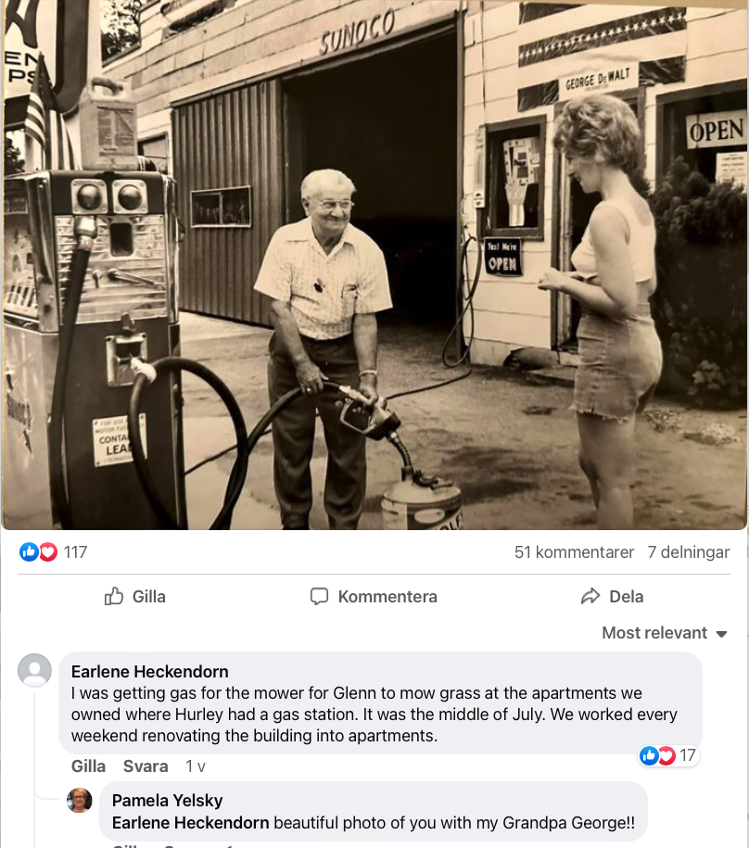The image size is (749, 848).
Task: Open the 7 delningar shares link
Action: click(x=689, y=552)
